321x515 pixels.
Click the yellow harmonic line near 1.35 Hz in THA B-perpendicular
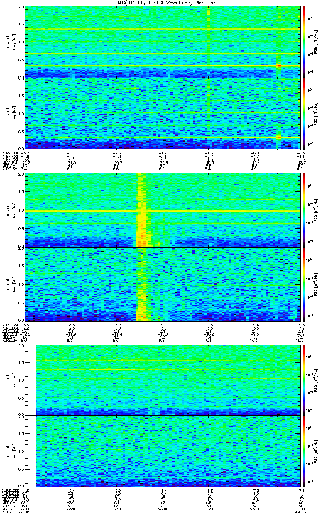pos(163,29)
